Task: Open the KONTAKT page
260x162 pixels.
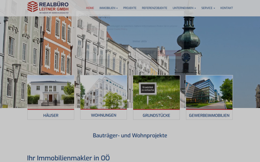Action: [227, 8]
